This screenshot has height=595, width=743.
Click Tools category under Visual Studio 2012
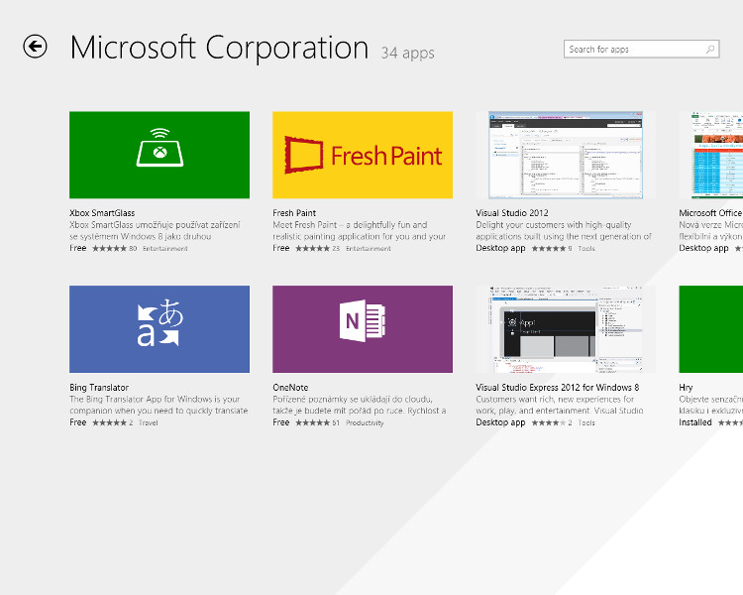[x=586, y=249]
